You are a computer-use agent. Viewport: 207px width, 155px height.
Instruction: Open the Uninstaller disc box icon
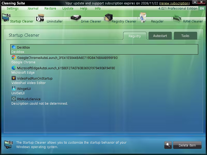pos(40,18)
